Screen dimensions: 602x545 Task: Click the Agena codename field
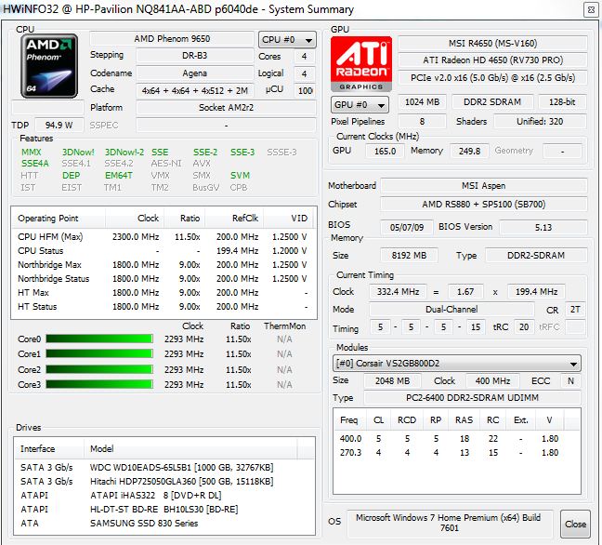pyautogui.click(x=195, y=73)
